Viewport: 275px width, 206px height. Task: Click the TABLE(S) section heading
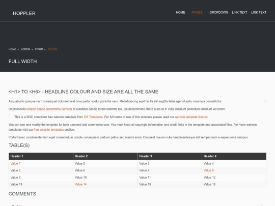point(19,145)
